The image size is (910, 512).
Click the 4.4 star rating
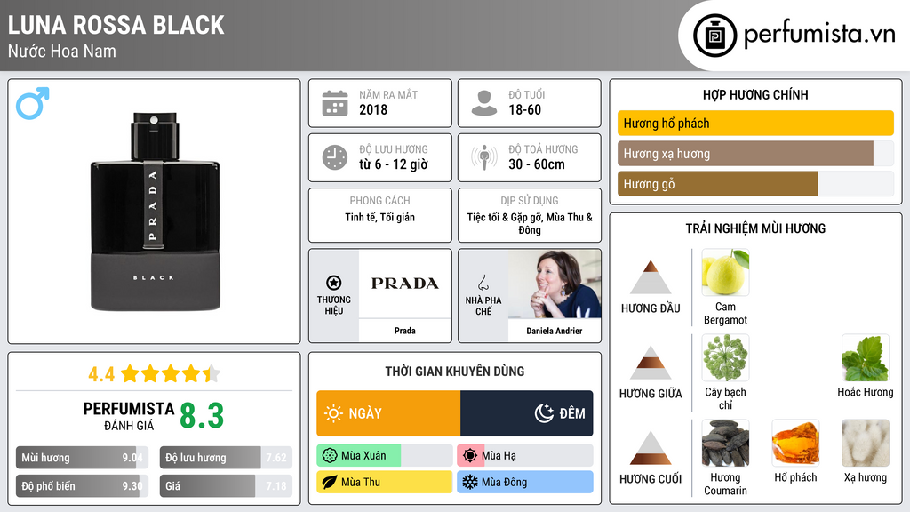coord(154,374)
